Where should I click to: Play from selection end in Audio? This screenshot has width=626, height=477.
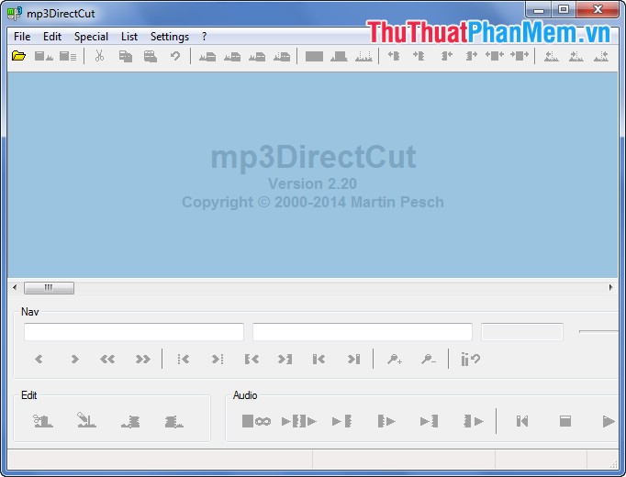pos(474,421)
